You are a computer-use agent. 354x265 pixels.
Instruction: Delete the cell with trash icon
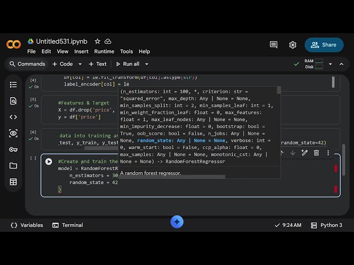(316, 153)
